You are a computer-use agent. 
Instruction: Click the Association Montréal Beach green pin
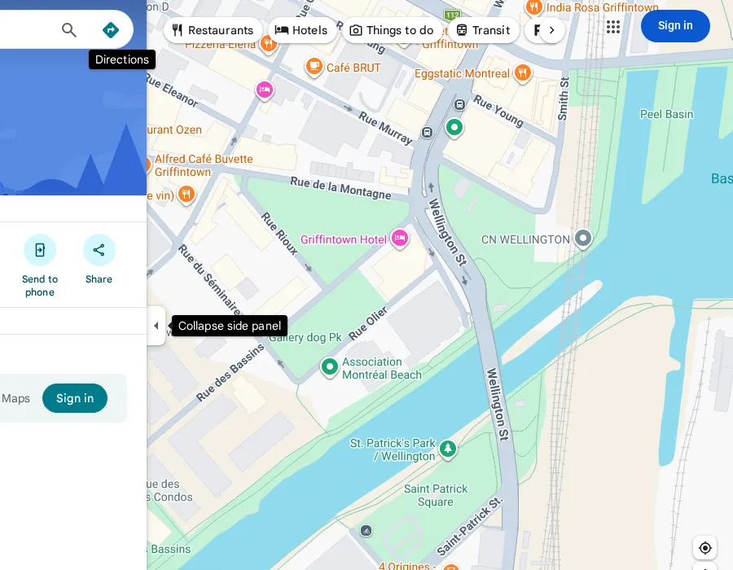tap(330, 368)
